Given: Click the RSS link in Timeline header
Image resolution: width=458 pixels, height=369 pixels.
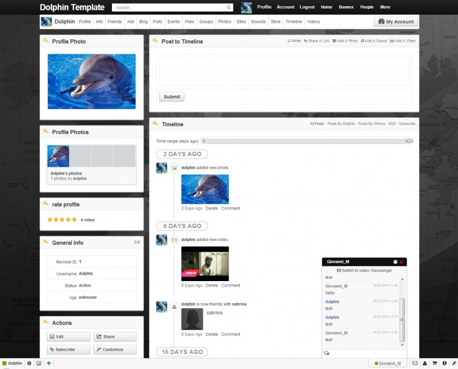Looking at the screenshot, I should [x=392, y=124].
